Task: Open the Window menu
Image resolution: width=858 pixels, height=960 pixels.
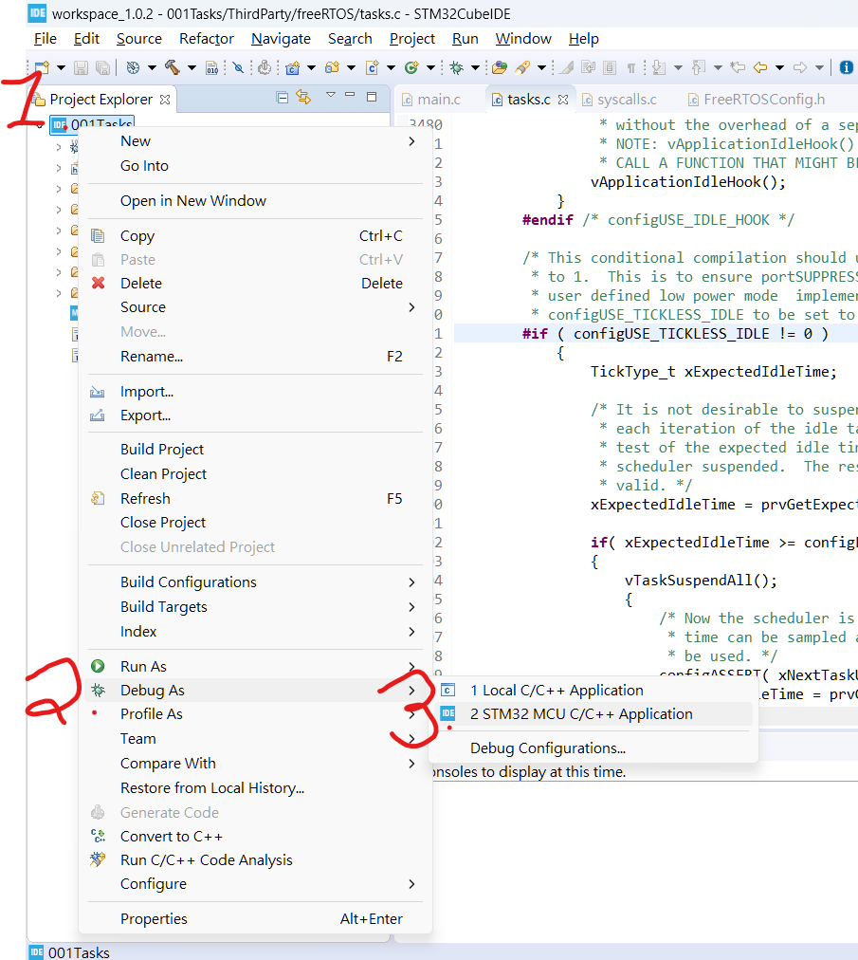Action: click(523, 39)
